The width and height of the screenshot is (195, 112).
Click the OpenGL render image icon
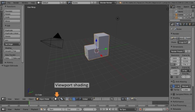[132, 99]
